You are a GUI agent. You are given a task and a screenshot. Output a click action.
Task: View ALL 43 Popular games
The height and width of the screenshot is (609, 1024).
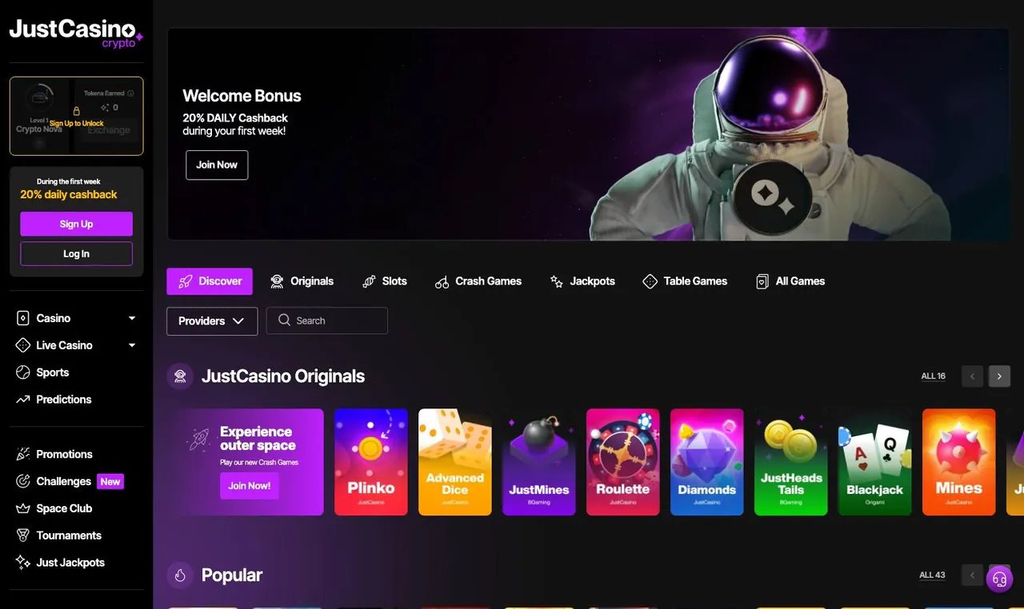(x=933, y=575)
